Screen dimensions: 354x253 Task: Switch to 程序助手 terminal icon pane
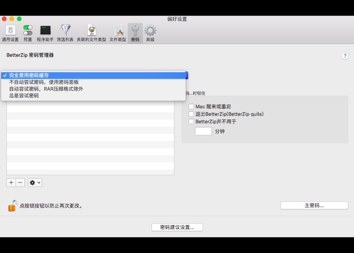tap(45, 32)
